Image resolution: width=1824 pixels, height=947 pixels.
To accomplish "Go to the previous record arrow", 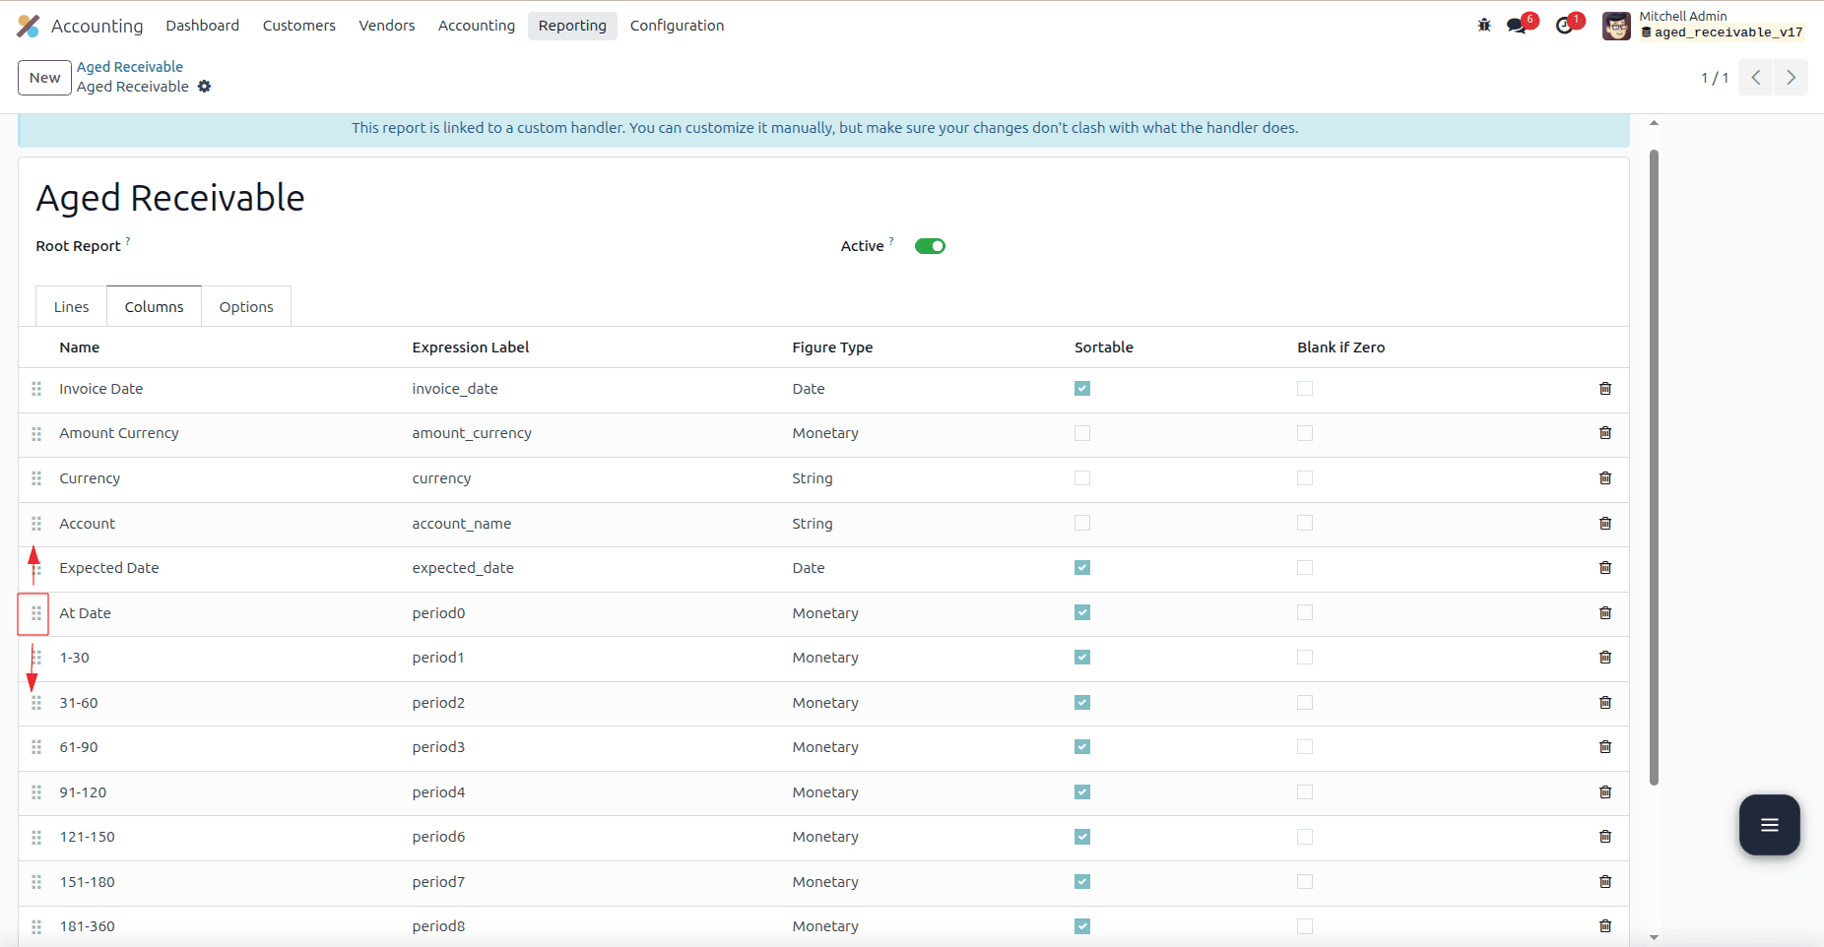I will click(1756, 78).
